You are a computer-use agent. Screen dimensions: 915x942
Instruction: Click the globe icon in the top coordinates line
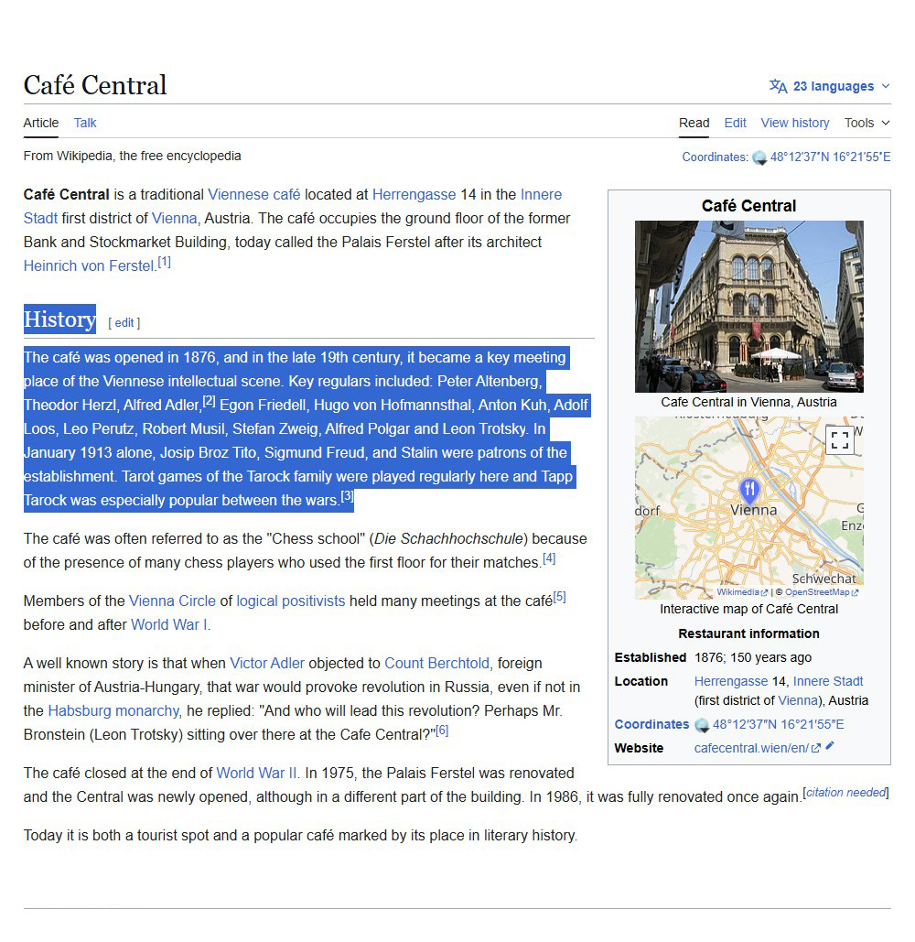coord(759,157)
